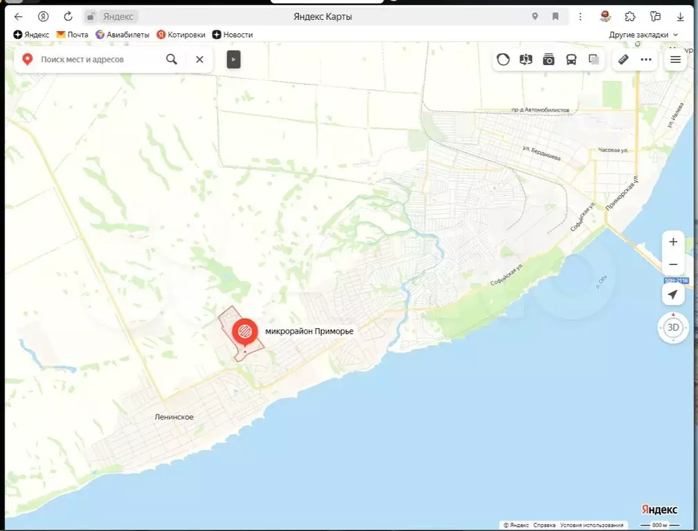
Task: Click the overlapping squares icon in map toolbar
Action: (x=594, y=60)
